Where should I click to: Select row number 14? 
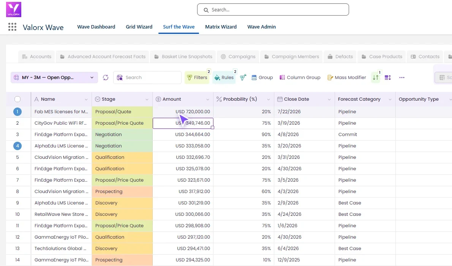(17, 260)
